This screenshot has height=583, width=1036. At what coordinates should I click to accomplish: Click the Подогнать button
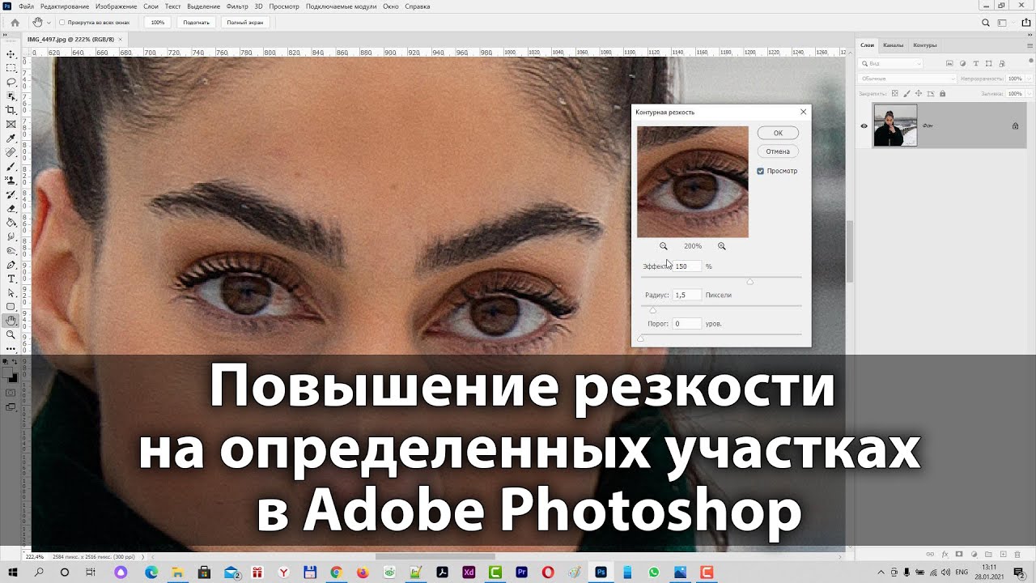point(197,23)
